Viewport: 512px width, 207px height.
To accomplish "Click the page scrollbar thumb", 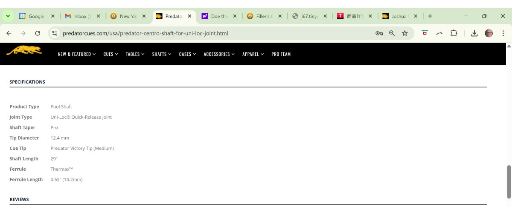I will point(509,182).
